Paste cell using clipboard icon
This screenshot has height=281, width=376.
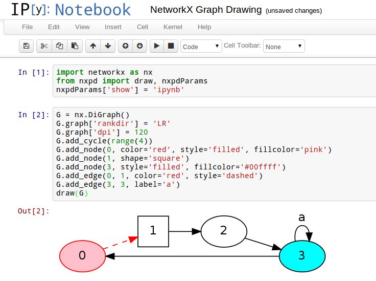coord(75,46)
